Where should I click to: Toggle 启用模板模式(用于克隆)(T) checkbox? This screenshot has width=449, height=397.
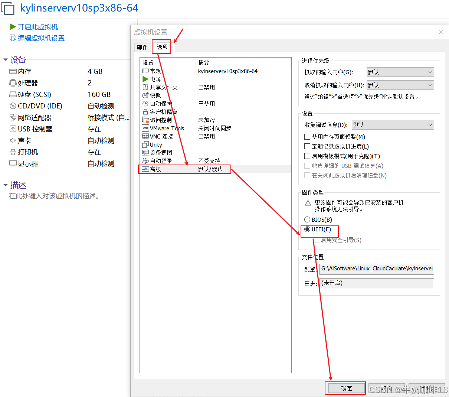point(307,156)
